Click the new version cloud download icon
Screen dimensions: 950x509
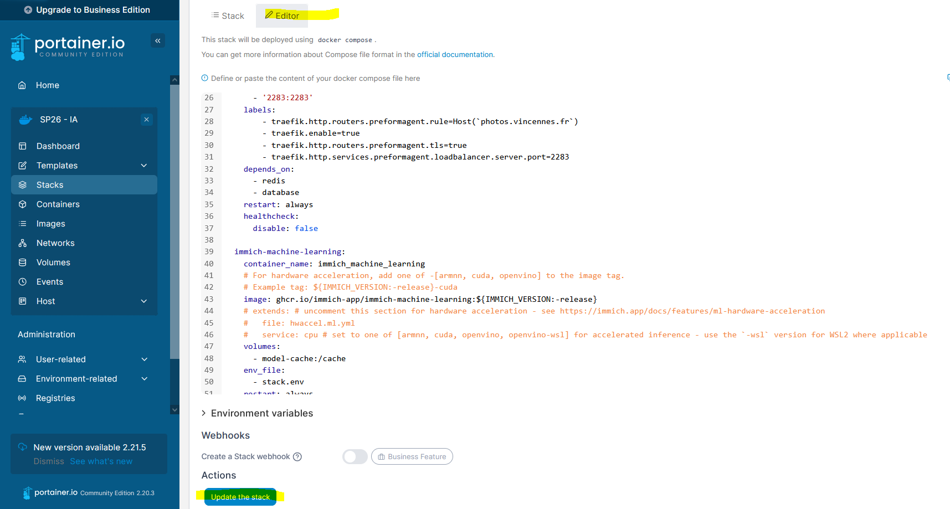pyautogui.click(x=23, y=447)
